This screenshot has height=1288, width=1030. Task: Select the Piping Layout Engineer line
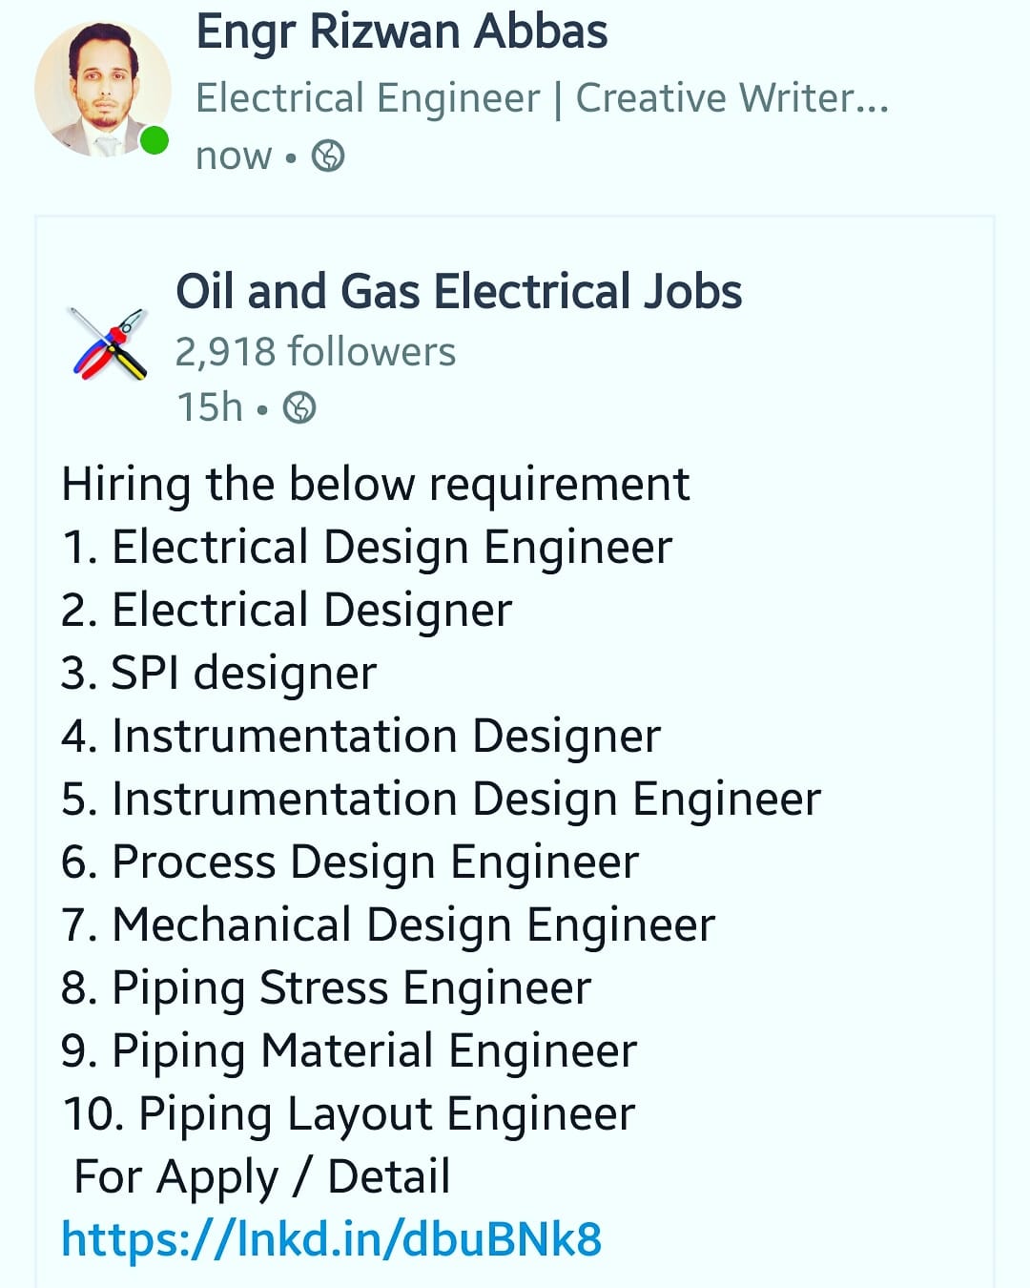click(x=348, y=1114)
